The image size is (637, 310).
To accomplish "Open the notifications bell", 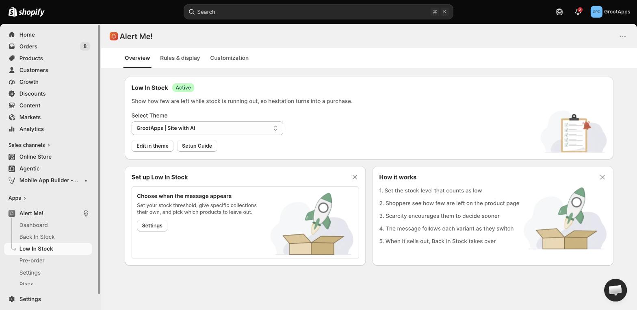I will [578, 12].
